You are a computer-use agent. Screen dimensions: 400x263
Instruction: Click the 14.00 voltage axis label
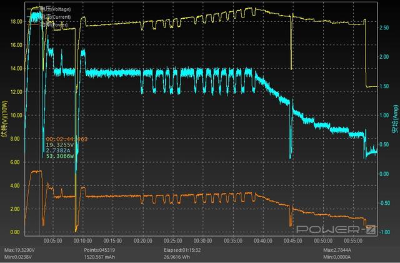[x=16, y=68]
